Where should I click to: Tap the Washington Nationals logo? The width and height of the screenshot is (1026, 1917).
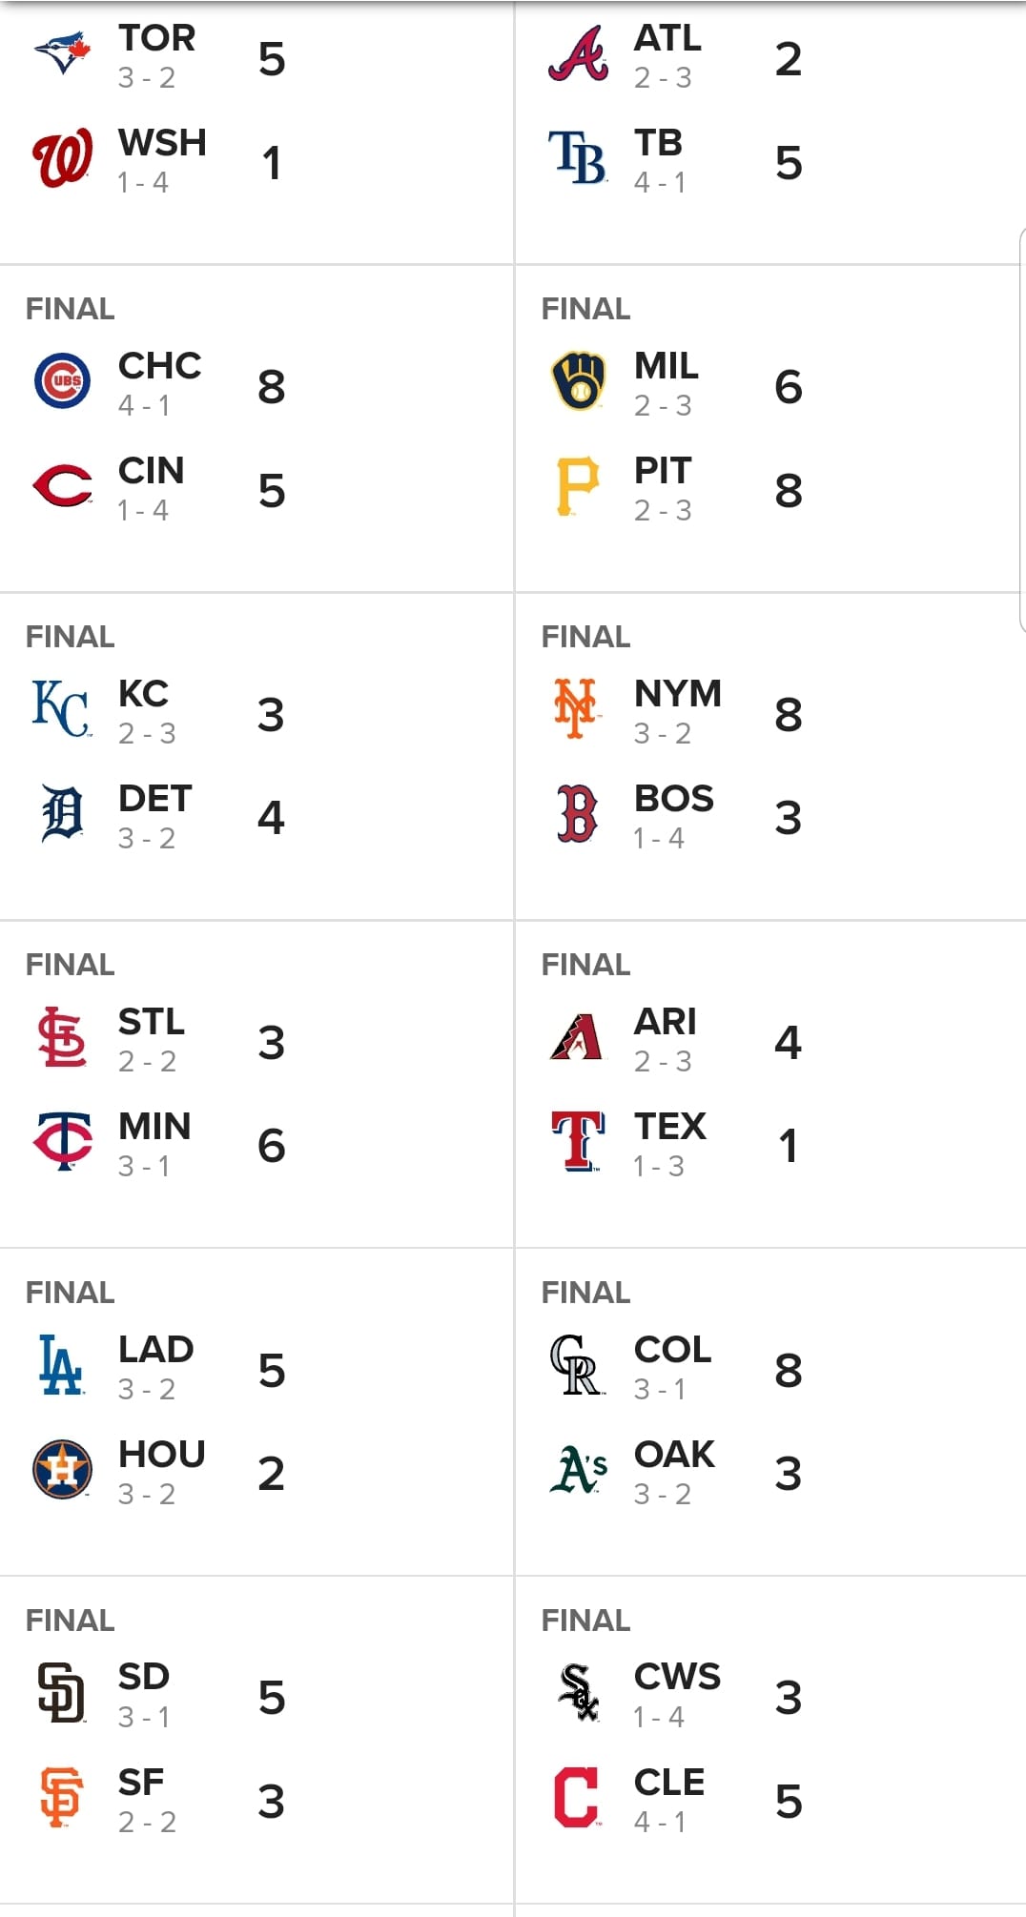tap(63, 158)
